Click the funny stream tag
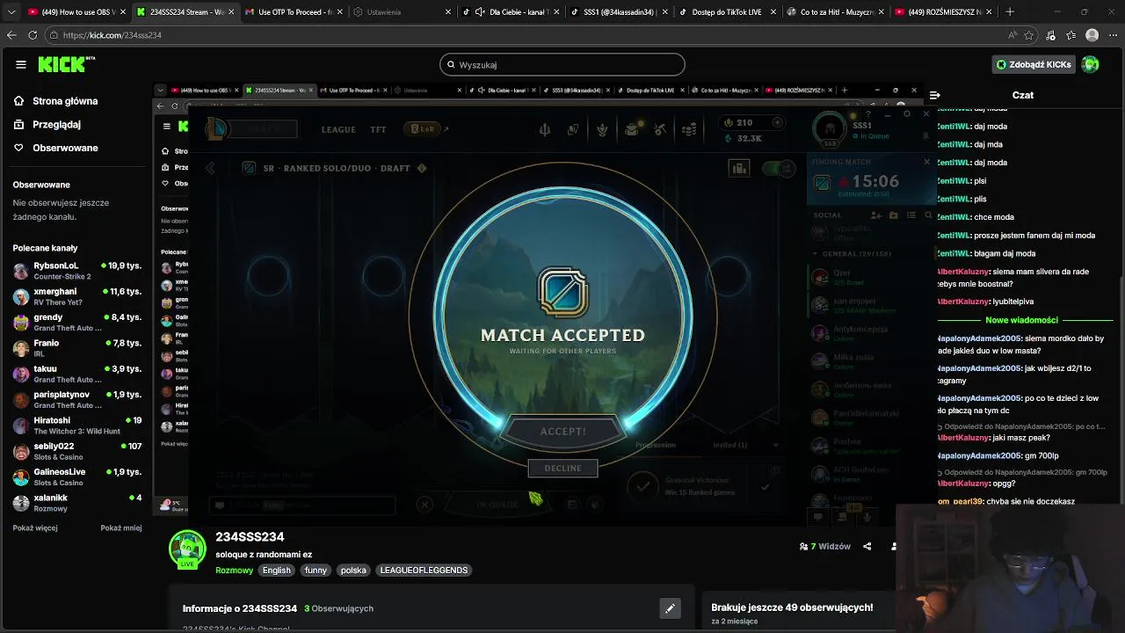This screenshot has width=1125, height=633. [x=316, y=570]
